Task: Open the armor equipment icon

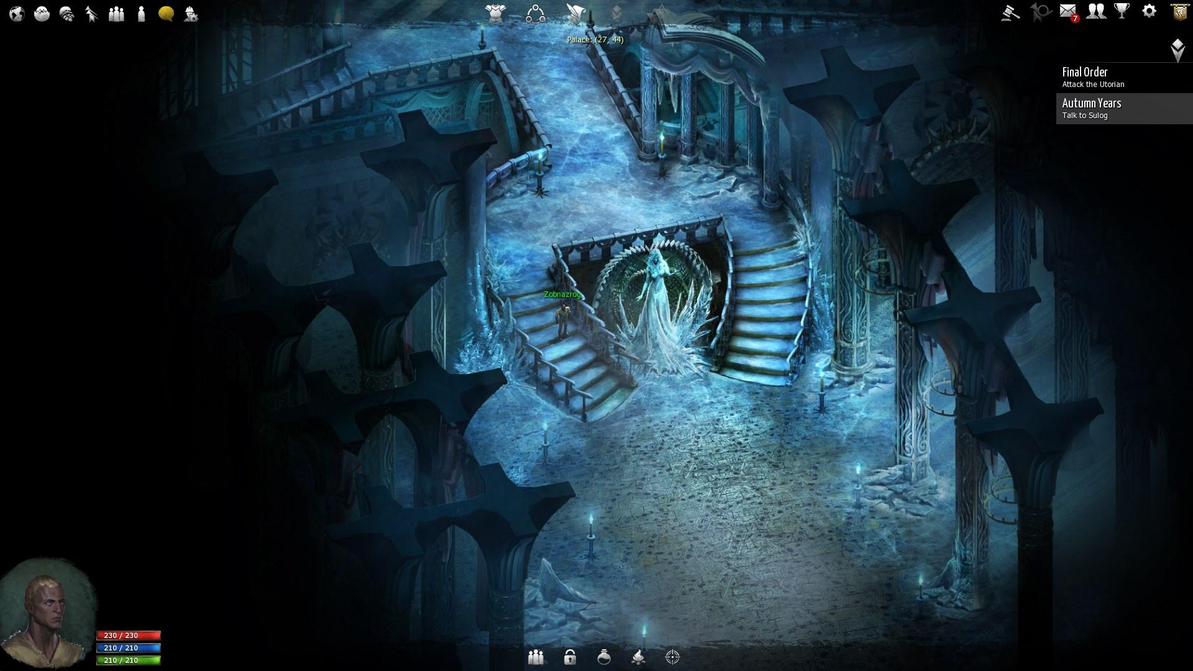Action: coord(495,13)
